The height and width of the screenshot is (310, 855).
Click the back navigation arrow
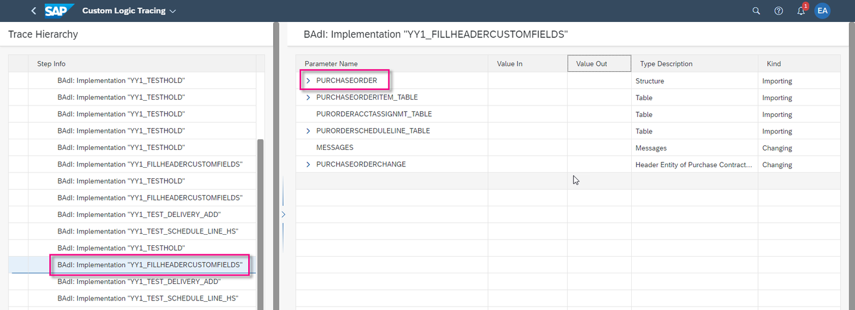pyautogui.click(x=33, y=11)
